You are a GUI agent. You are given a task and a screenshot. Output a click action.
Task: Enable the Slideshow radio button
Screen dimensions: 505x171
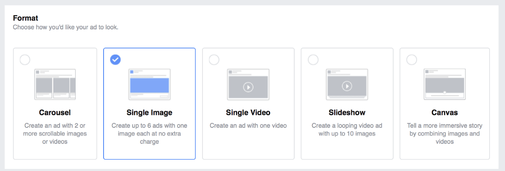[x=313, y=60]
